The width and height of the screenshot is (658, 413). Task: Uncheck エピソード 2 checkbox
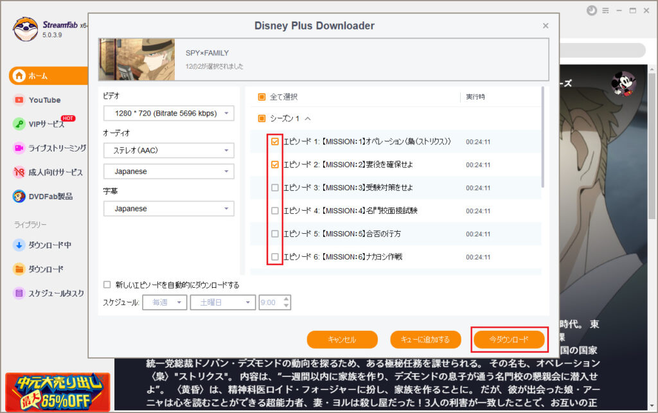tap(275, 165)
